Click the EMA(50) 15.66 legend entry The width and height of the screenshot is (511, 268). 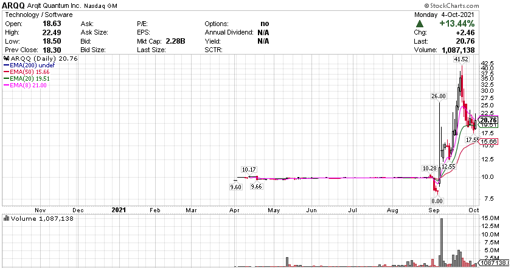coord(26,72)
